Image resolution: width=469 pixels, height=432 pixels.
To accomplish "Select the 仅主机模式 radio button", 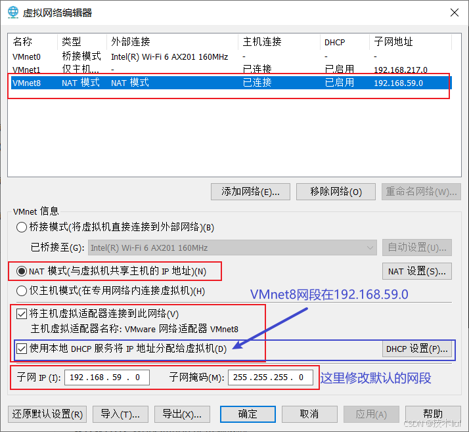I will [22, 291].
